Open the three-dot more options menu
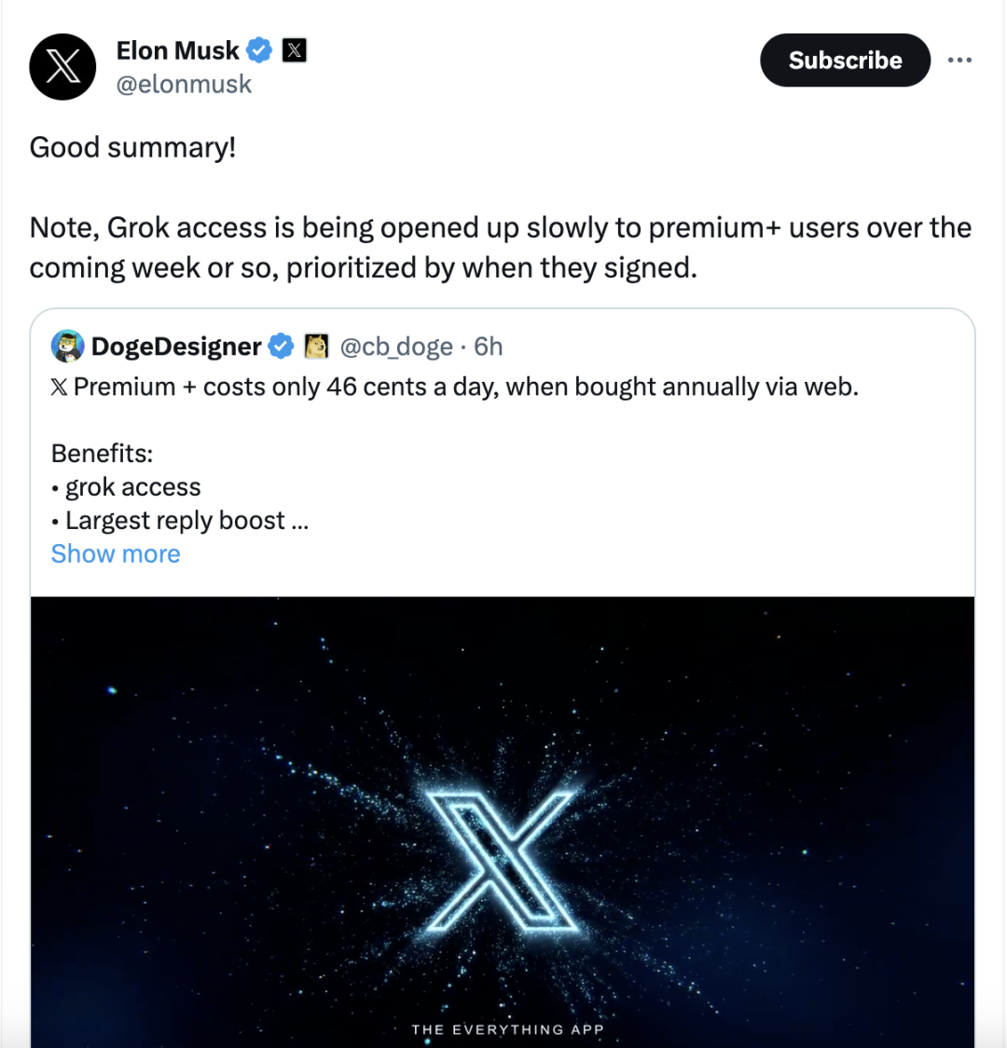Screen dimensions: 1007x1048 coord(959,61)
